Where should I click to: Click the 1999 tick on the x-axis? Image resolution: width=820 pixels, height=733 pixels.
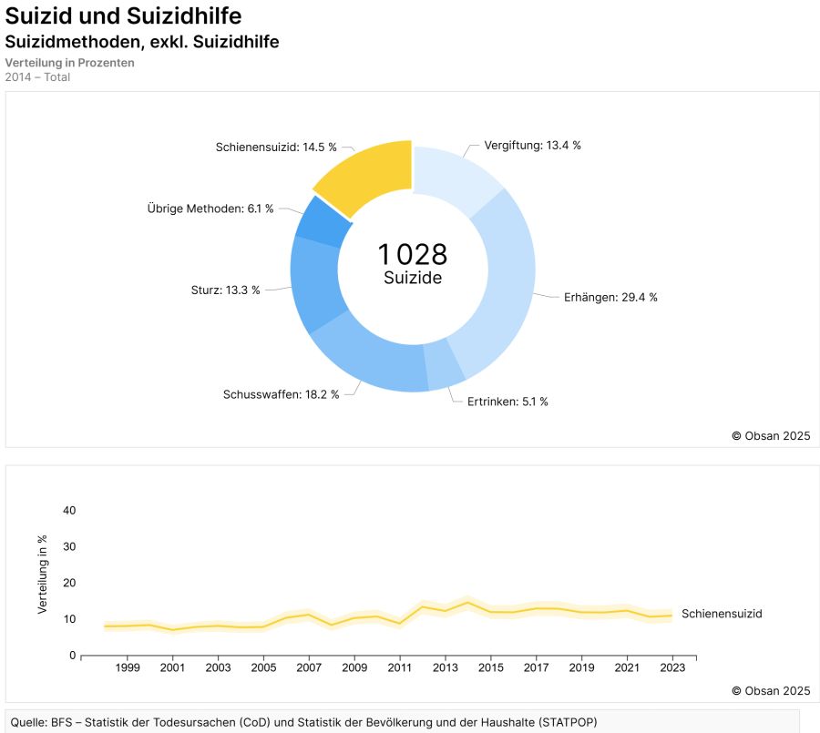127,667
